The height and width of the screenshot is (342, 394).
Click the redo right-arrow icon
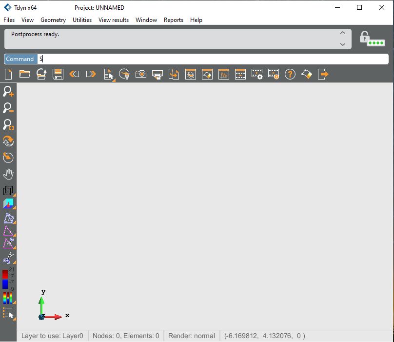(x=91, y=74)
